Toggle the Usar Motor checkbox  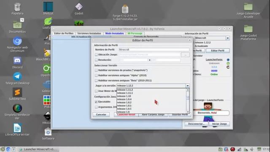(x=96, y=91)
